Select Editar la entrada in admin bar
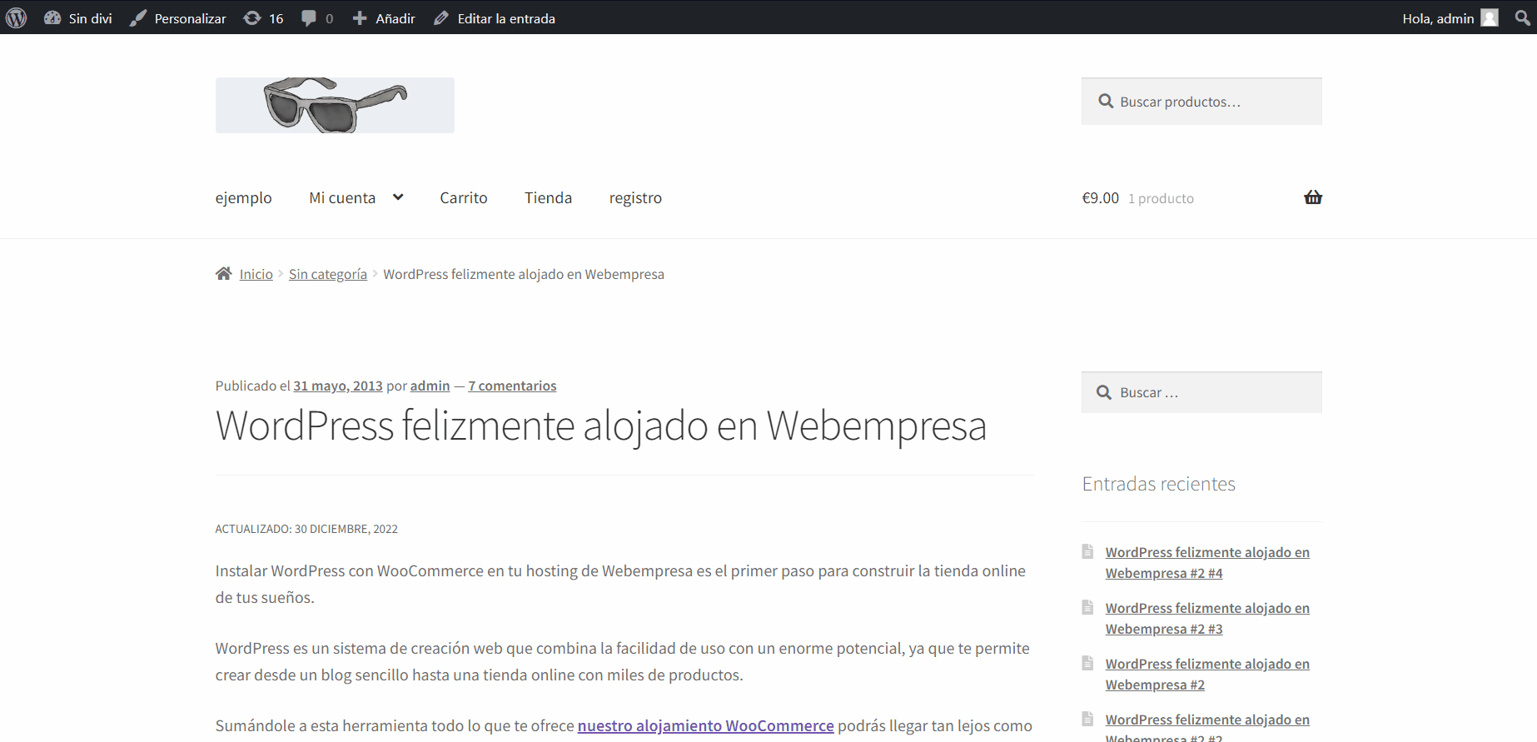The height and width of the screenshot is (742, 1537). tap(495, 18)
